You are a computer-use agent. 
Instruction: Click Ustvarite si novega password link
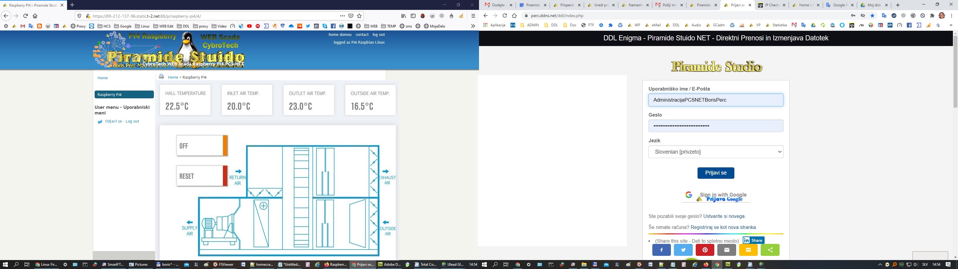click(724, 216)
